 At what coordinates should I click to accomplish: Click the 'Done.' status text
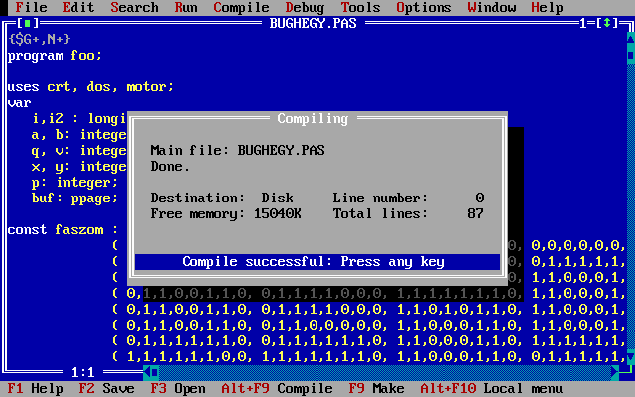(170, 166)
